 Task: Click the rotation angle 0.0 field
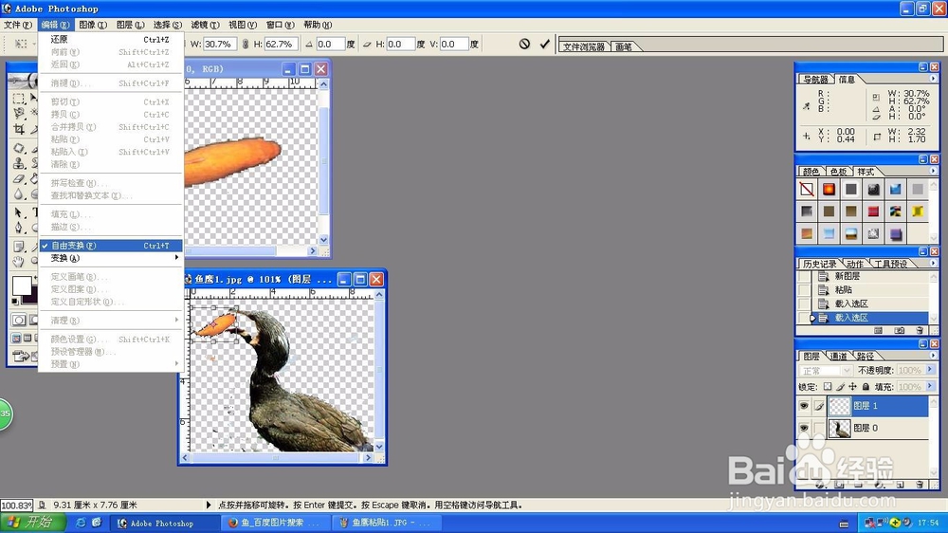click(x=330, y=44)
